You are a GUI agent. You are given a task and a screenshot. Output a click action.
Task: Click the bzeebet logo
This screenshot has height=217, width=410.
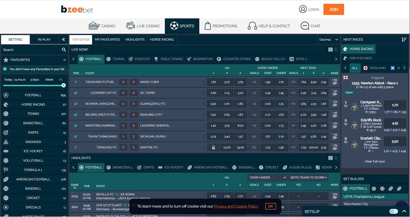click(77, 9)
